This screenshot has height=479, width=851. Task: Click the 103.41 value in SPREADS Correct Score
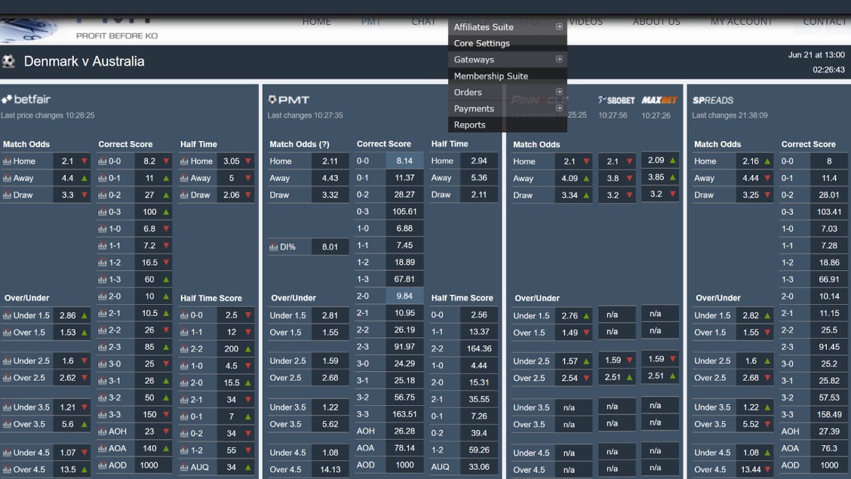point(829,212)
